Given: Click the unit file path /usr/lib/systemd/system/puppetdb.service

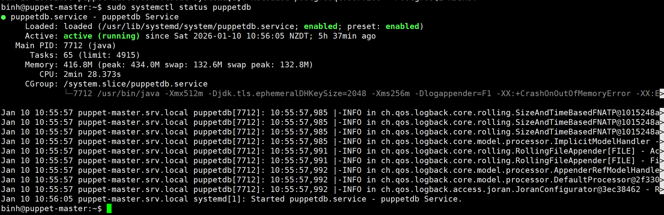Looking at the screenshot, I should pos(198,26).
